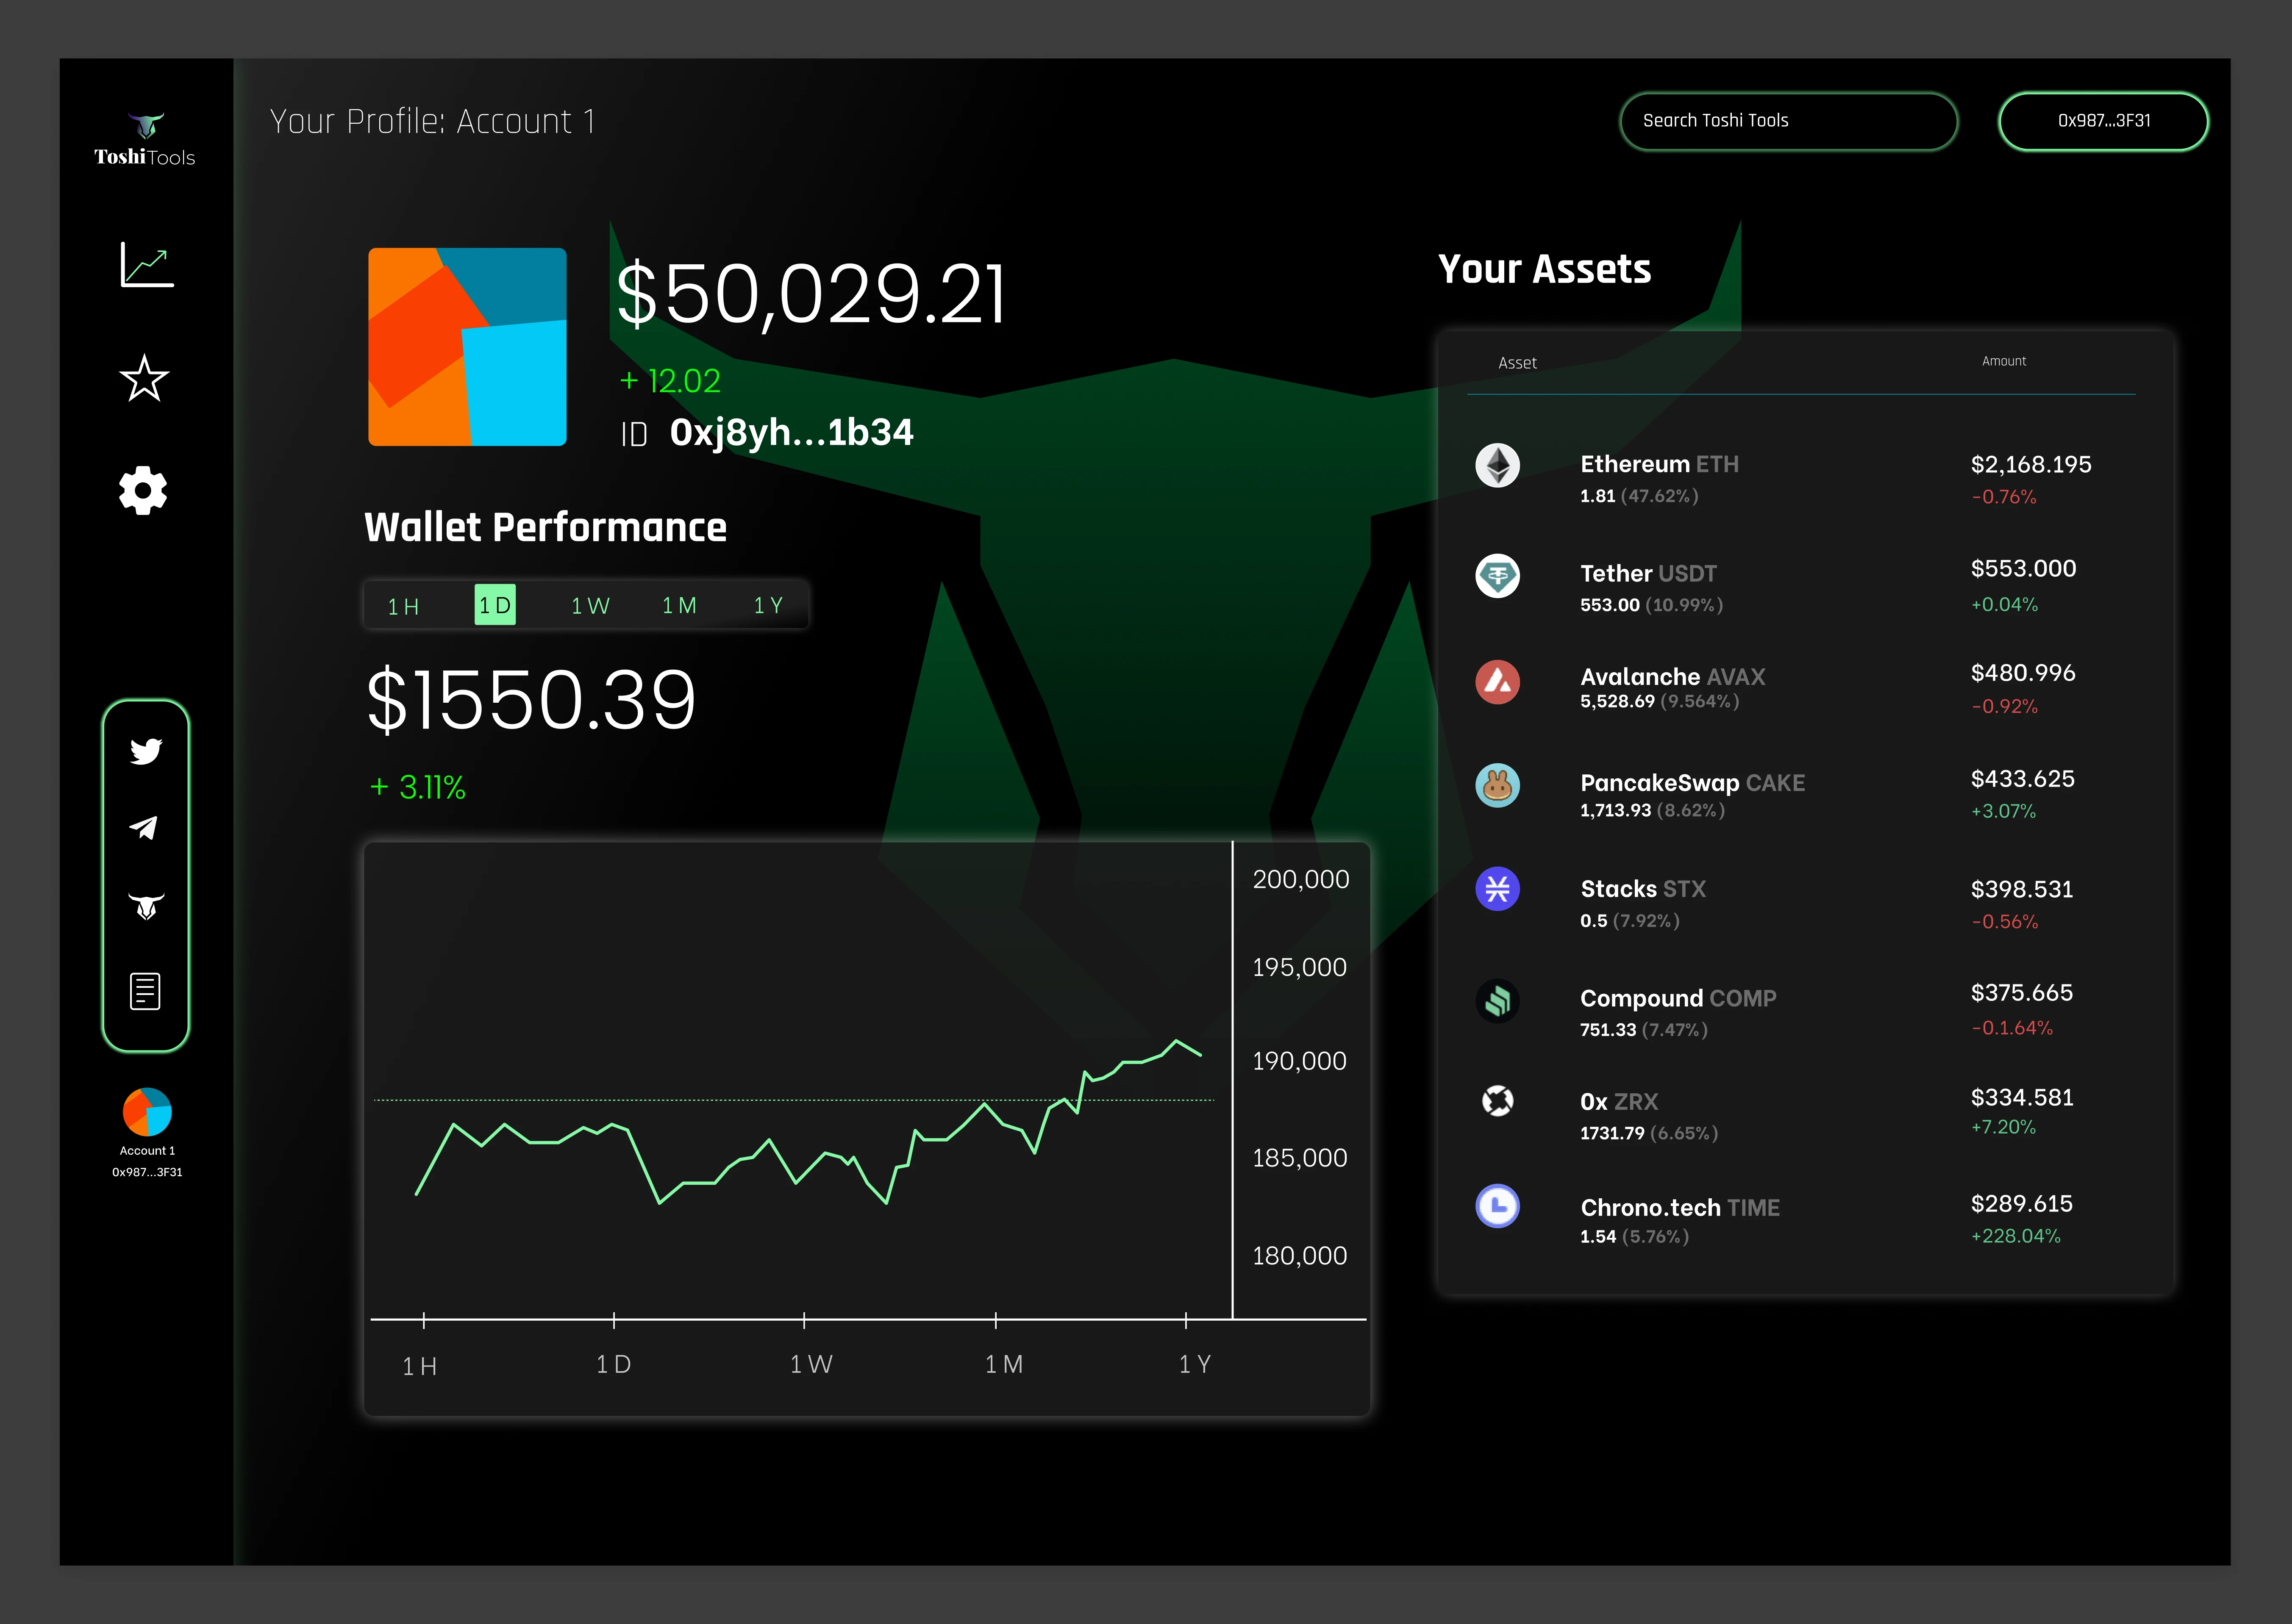
Task: Click the Toshi Tools logo
Action: tap(145, 139)
